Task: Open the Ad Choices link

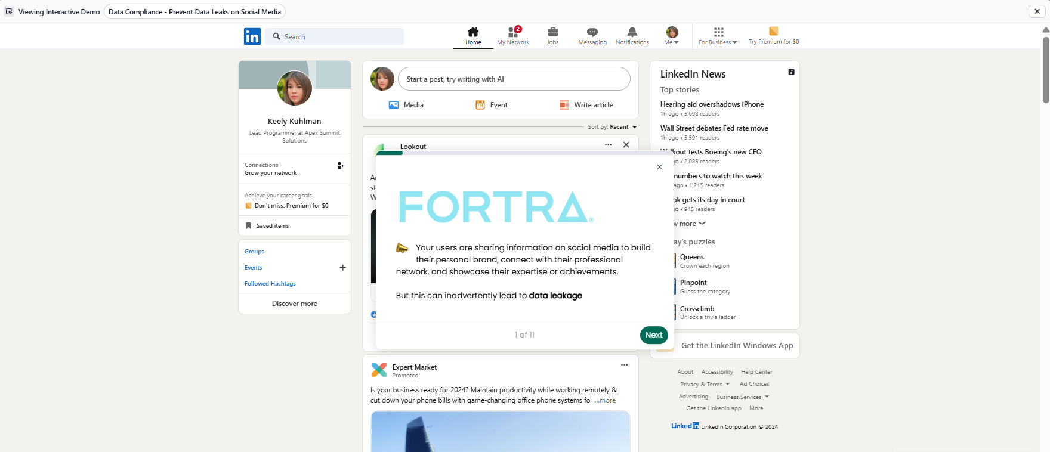Action: click(x=755, y=384)
